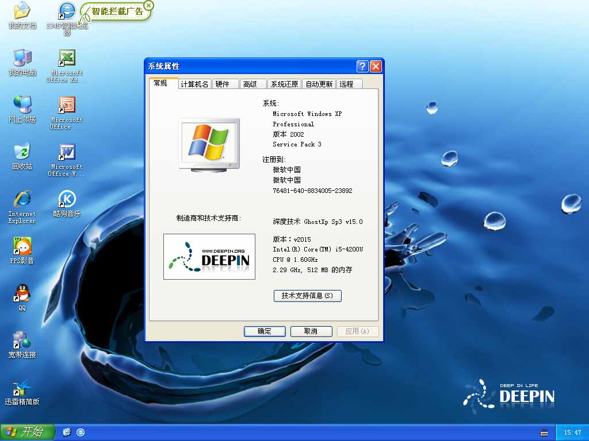Viewport: 589px width, 441px height.
Task: Click the 确定 button
Action: click(265, 331)
